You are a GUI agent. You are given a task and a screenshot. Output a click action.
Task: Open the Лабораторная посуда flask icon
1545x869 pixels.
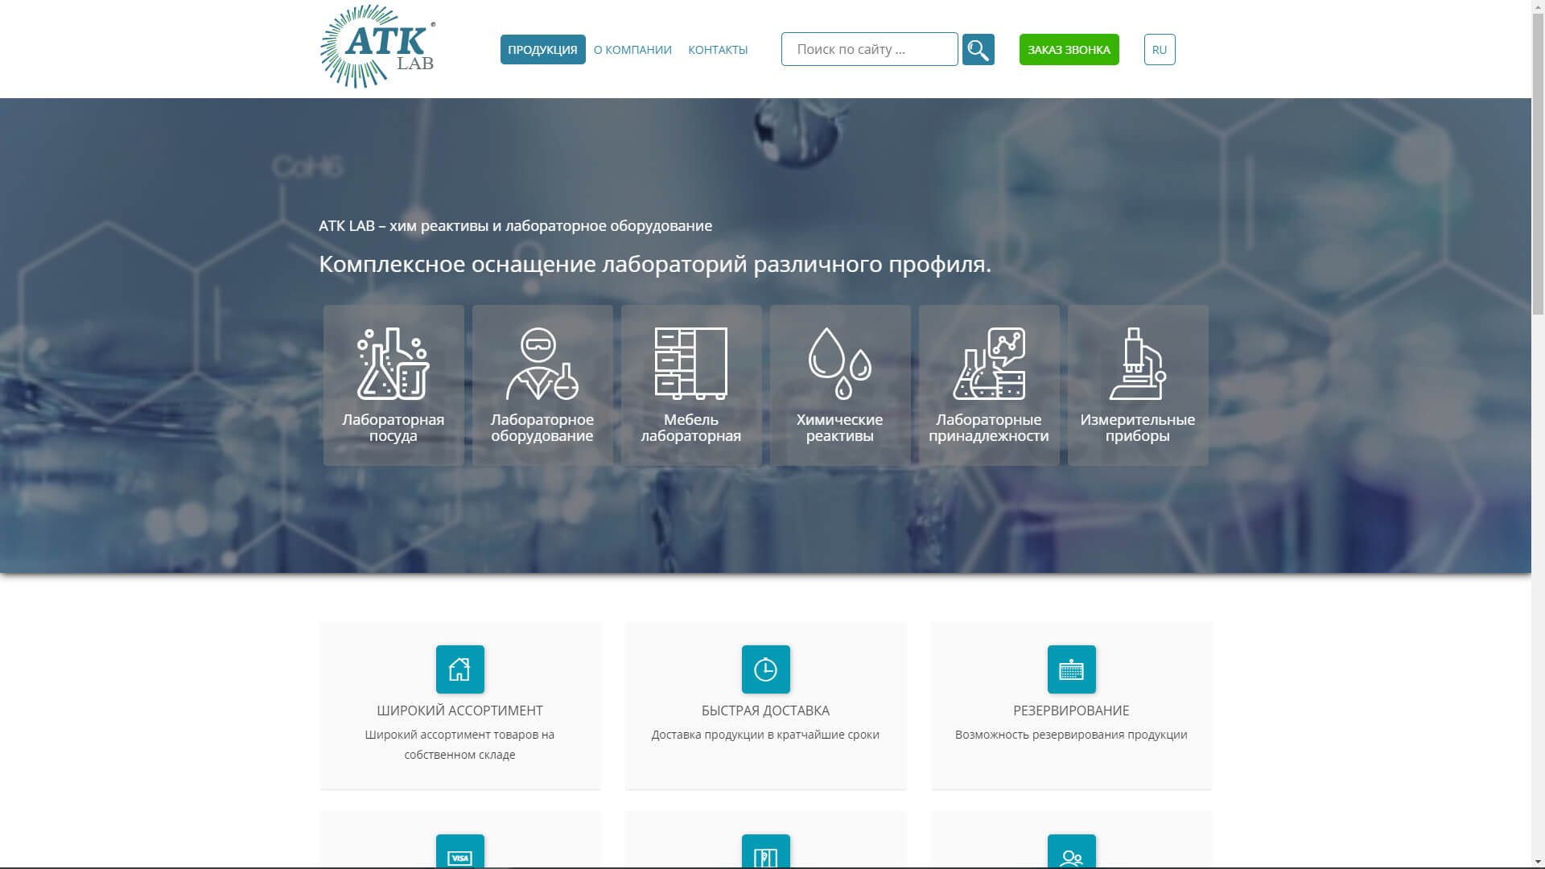pos(393,364)
